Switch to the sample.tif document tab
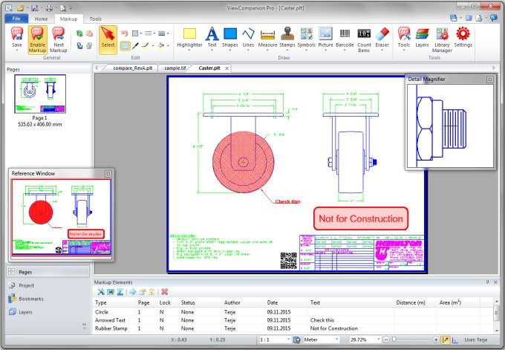The width and height of the screenshot is (505, 350). tap(175, 68)
